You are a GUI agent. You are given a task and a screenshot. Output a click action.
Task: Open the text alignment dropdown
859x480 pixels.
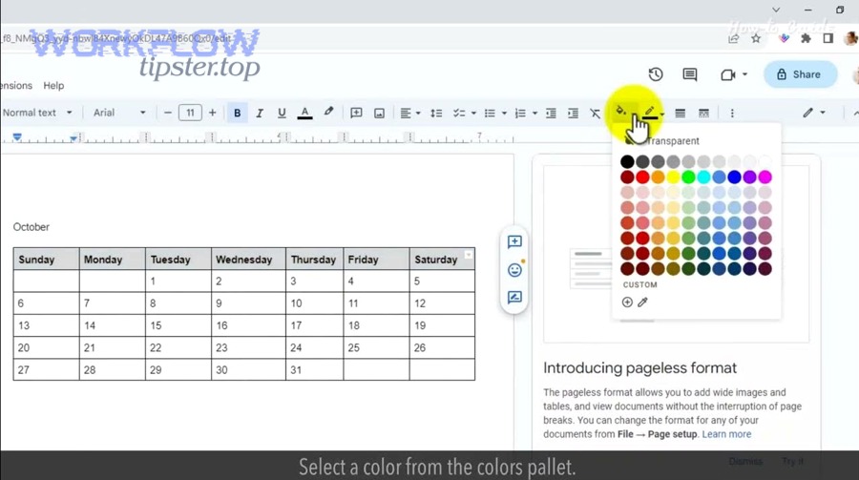coord(409,113)
